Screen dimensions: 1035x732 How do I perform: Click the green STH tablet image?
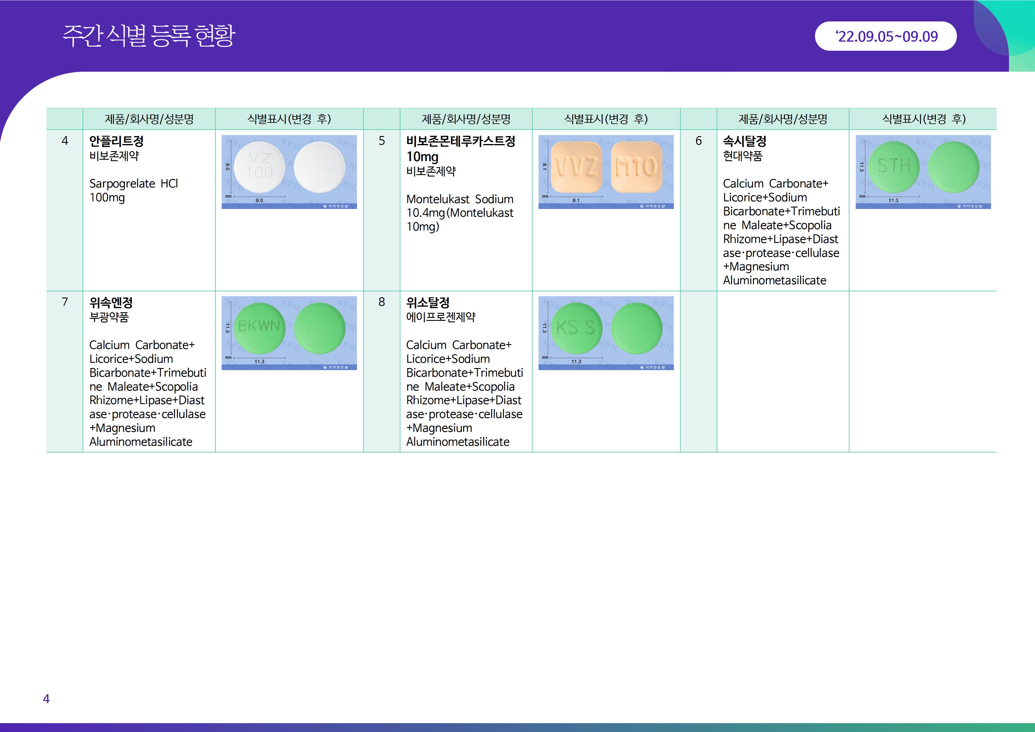coord(923,172)
